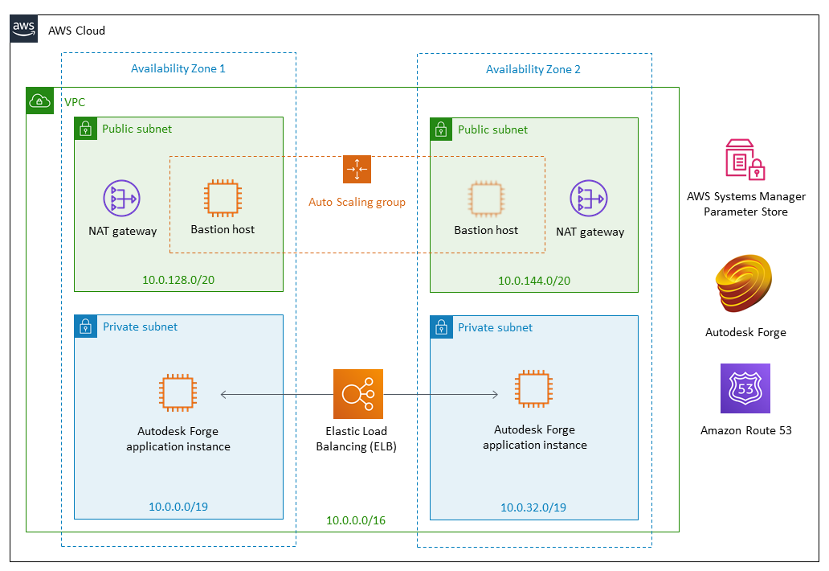The image size is (829, 571).
Task: Click the Systems Manager Parameter Store icon
Action: click(745, 159)
